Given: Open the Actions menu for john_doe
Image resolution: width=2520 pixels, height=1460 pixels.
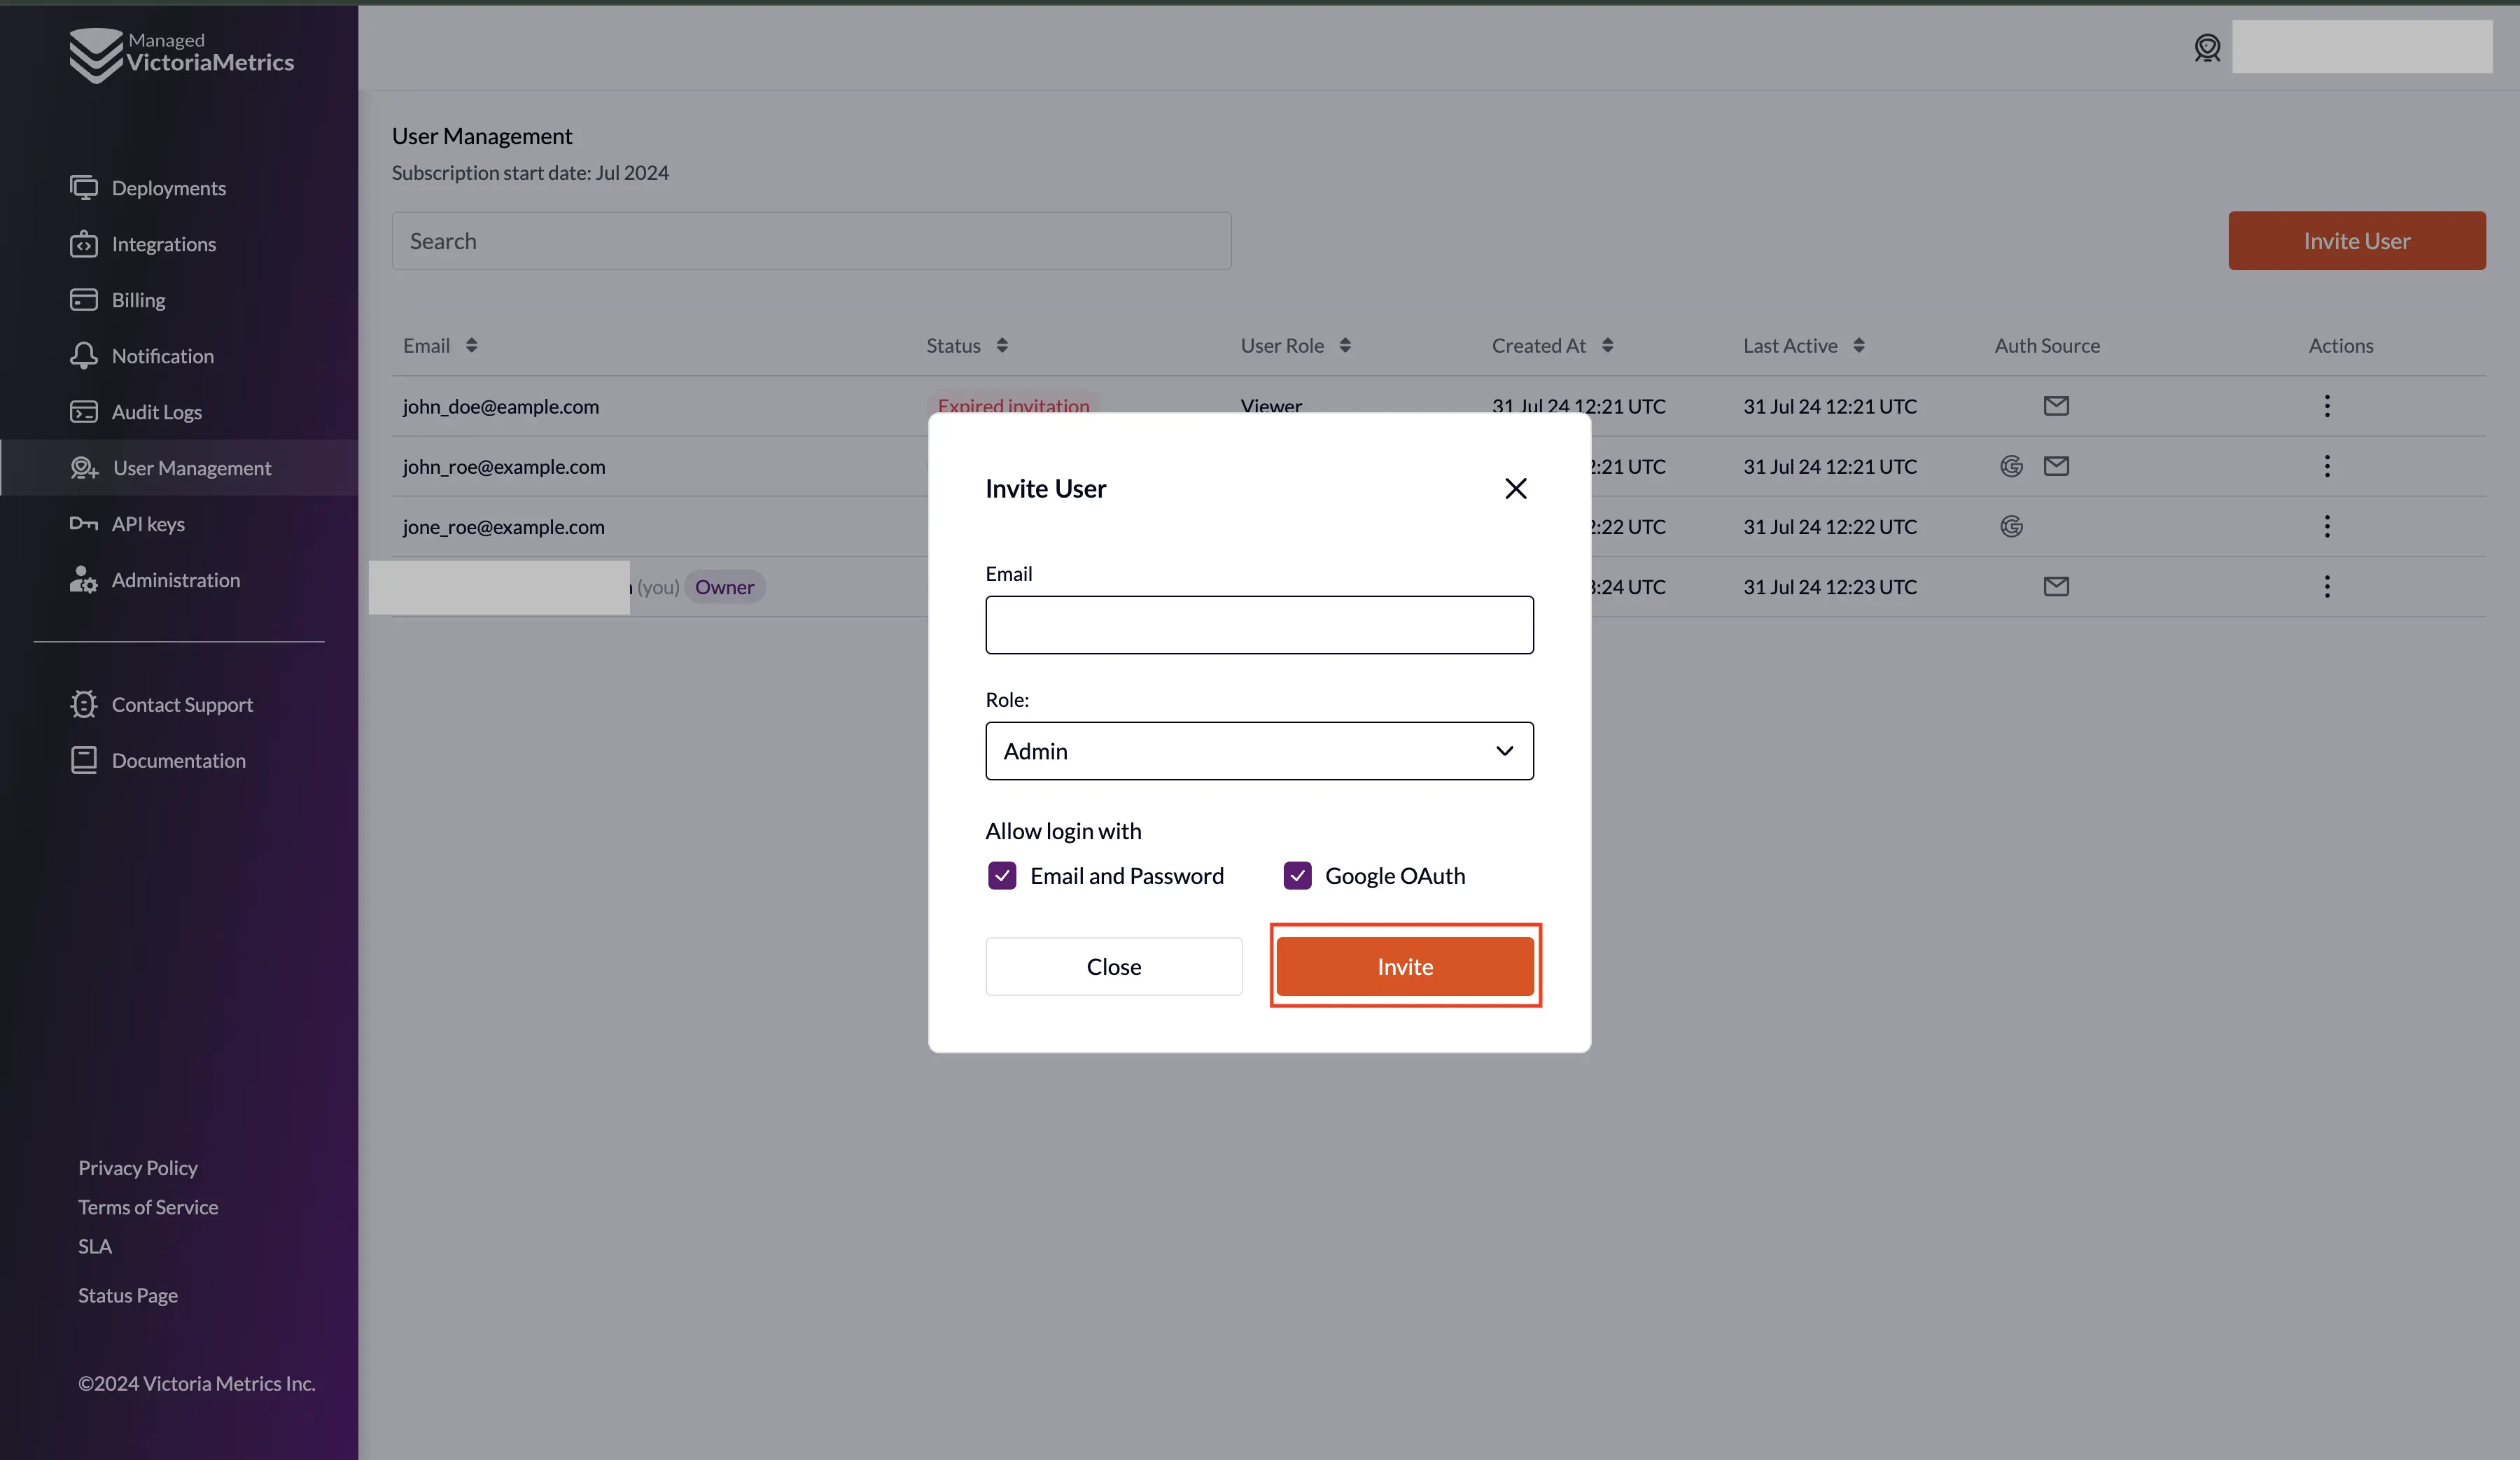Looking at the screenshot, I should pyautogui.click(x=2327, y=405).
